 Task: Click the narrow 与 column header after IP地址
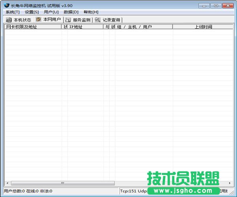coord(107,27)
